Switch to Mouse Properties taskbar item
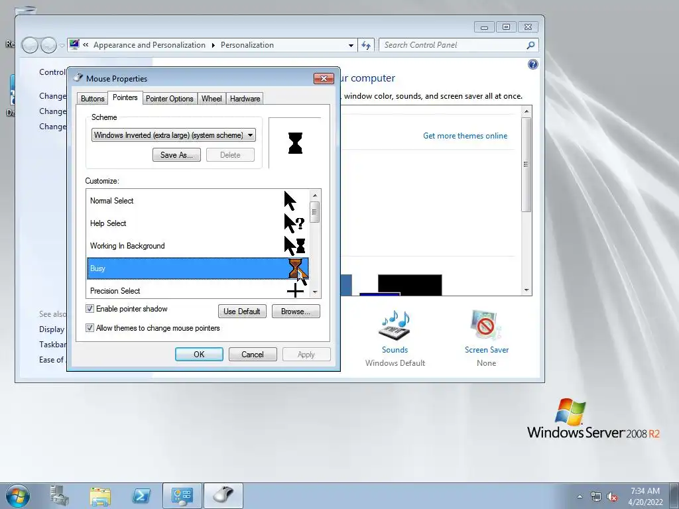Image resolution: width=679 pixels, height=509 pixels. [x=223, y=496]
